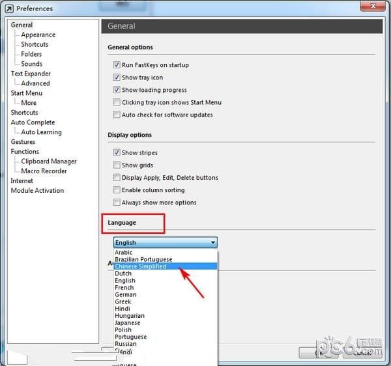Select Russian language option
The image size is (391, 366).
pos(166,344)
